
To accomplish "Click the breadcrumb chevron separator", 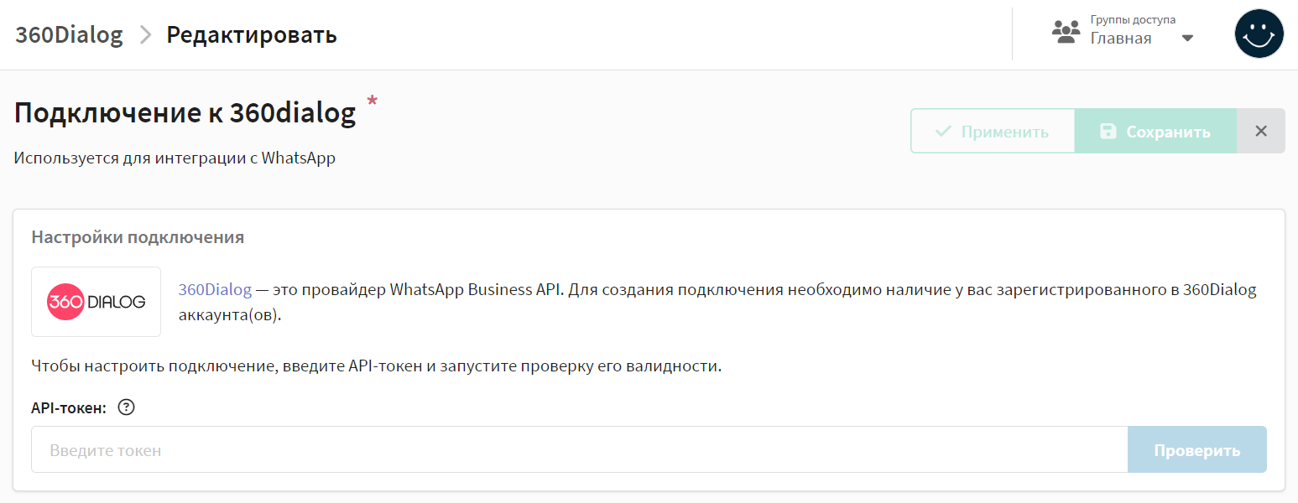I will tap(145, 35).
